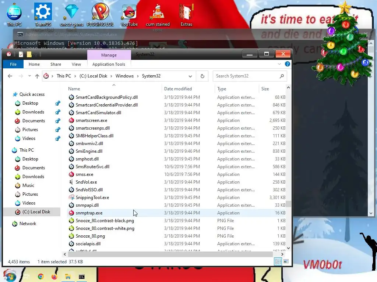Click the New folder quick access icon
This screenshot has height=282, width=377.
[x=29, y=54]
